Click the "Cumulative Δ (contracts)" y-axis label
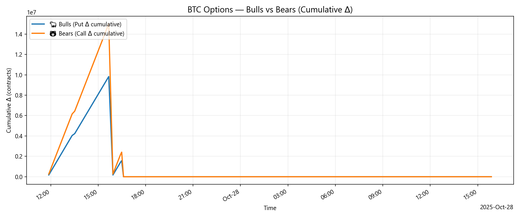520x217 pixels. (x=9, y=100)
